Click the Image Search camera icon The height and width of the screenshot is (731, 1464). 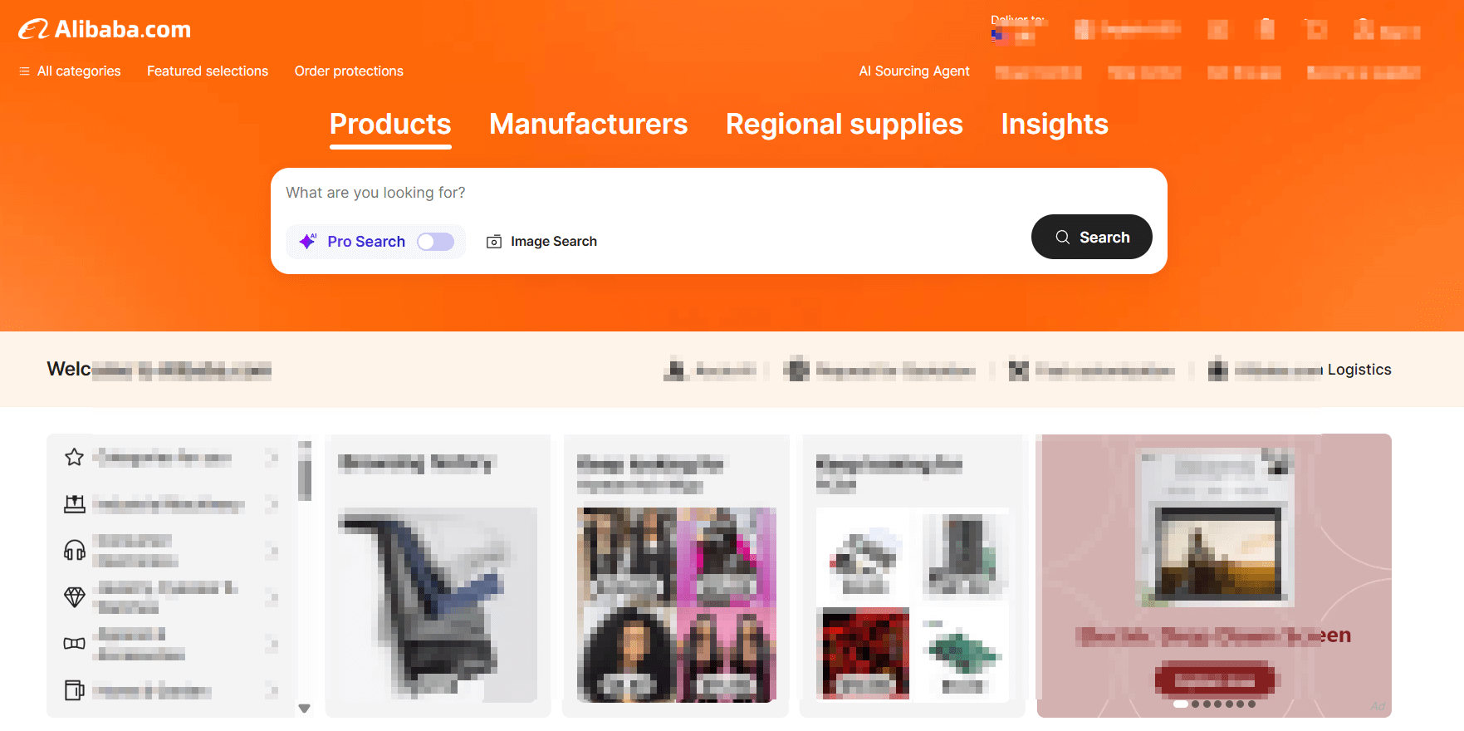(x=494, y=242)
